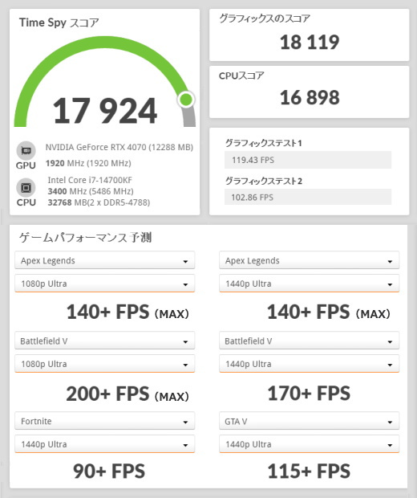Open the 1440p Ultra dropdown under Fortnite
417x498 pixels.
point(104,444)
